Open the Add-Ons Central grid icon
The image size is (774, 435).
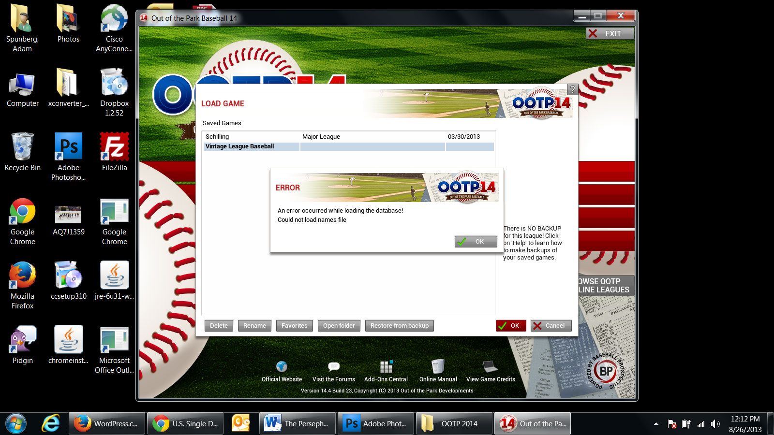point(386,367)
